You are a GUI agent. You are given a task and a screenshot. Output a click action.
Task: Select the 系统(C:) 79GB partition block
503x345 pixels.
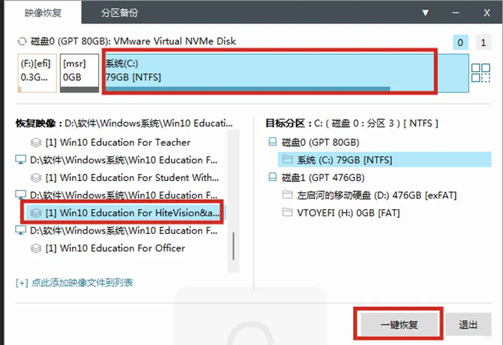click(x=286, y=73)
